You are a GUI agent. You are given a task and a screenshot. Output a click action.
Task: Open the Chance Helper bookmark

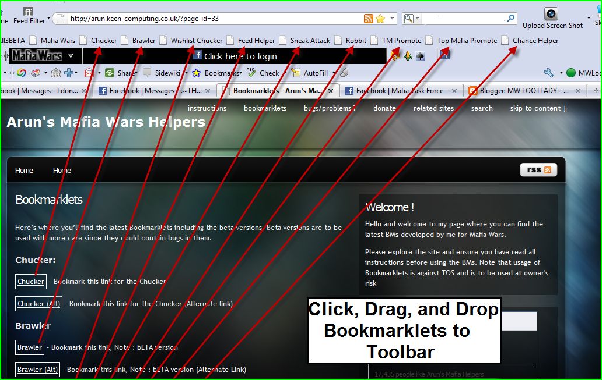click(x=530, y=40)
